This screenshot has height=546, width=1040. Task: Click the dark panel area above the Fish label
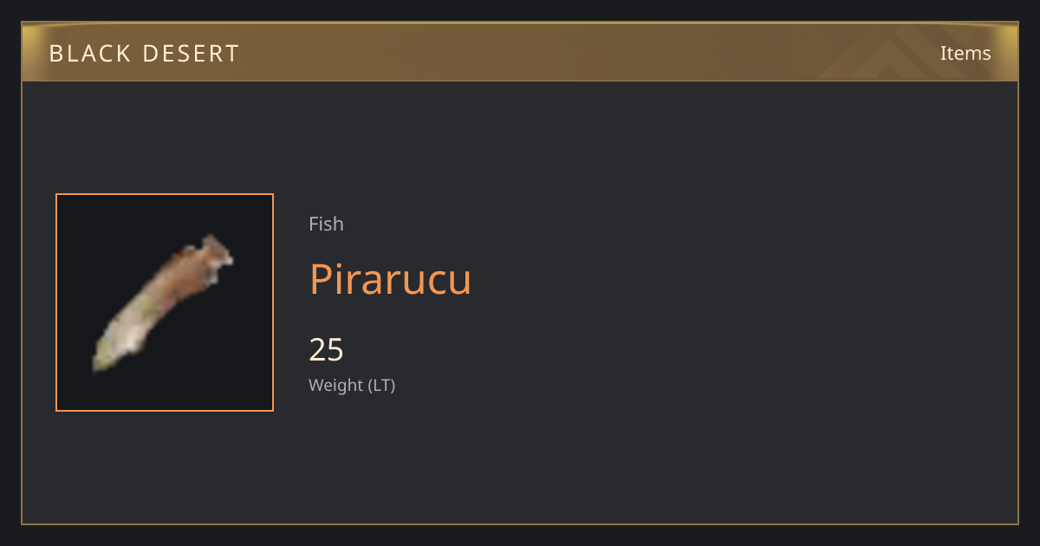pos(390,147)
